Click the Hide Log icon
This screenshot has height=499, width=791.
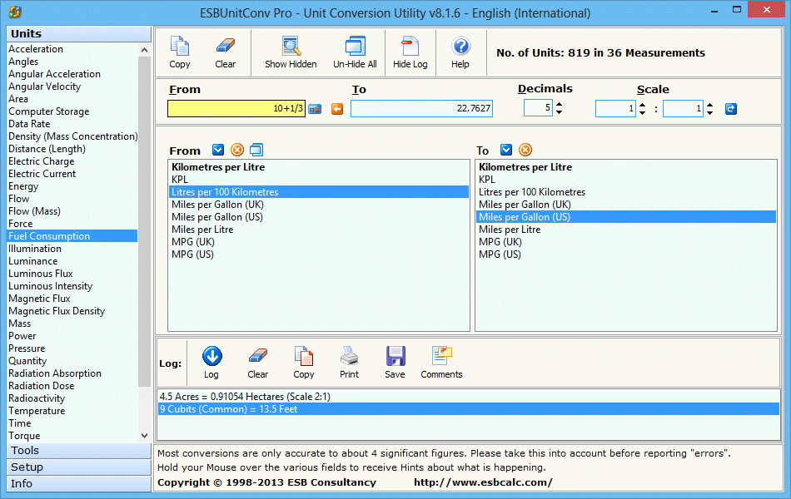(410, 46)
